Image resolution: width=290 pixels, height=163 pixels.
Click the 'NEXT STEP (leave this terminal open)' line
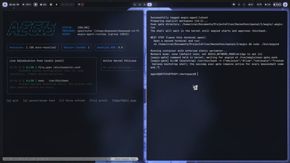[x=178, y=37]
